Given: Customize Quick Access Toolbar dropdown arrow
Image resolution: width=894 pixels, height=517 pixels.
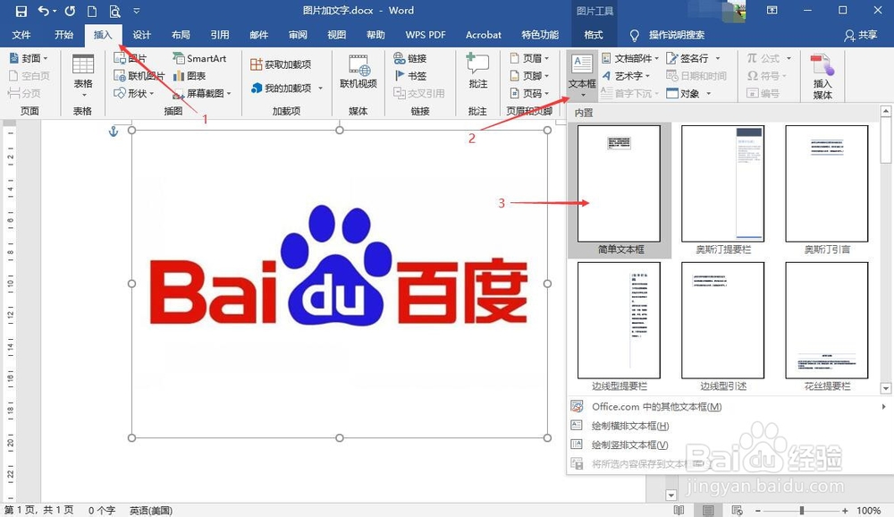Looking at the screenshot, I should 136,11.
